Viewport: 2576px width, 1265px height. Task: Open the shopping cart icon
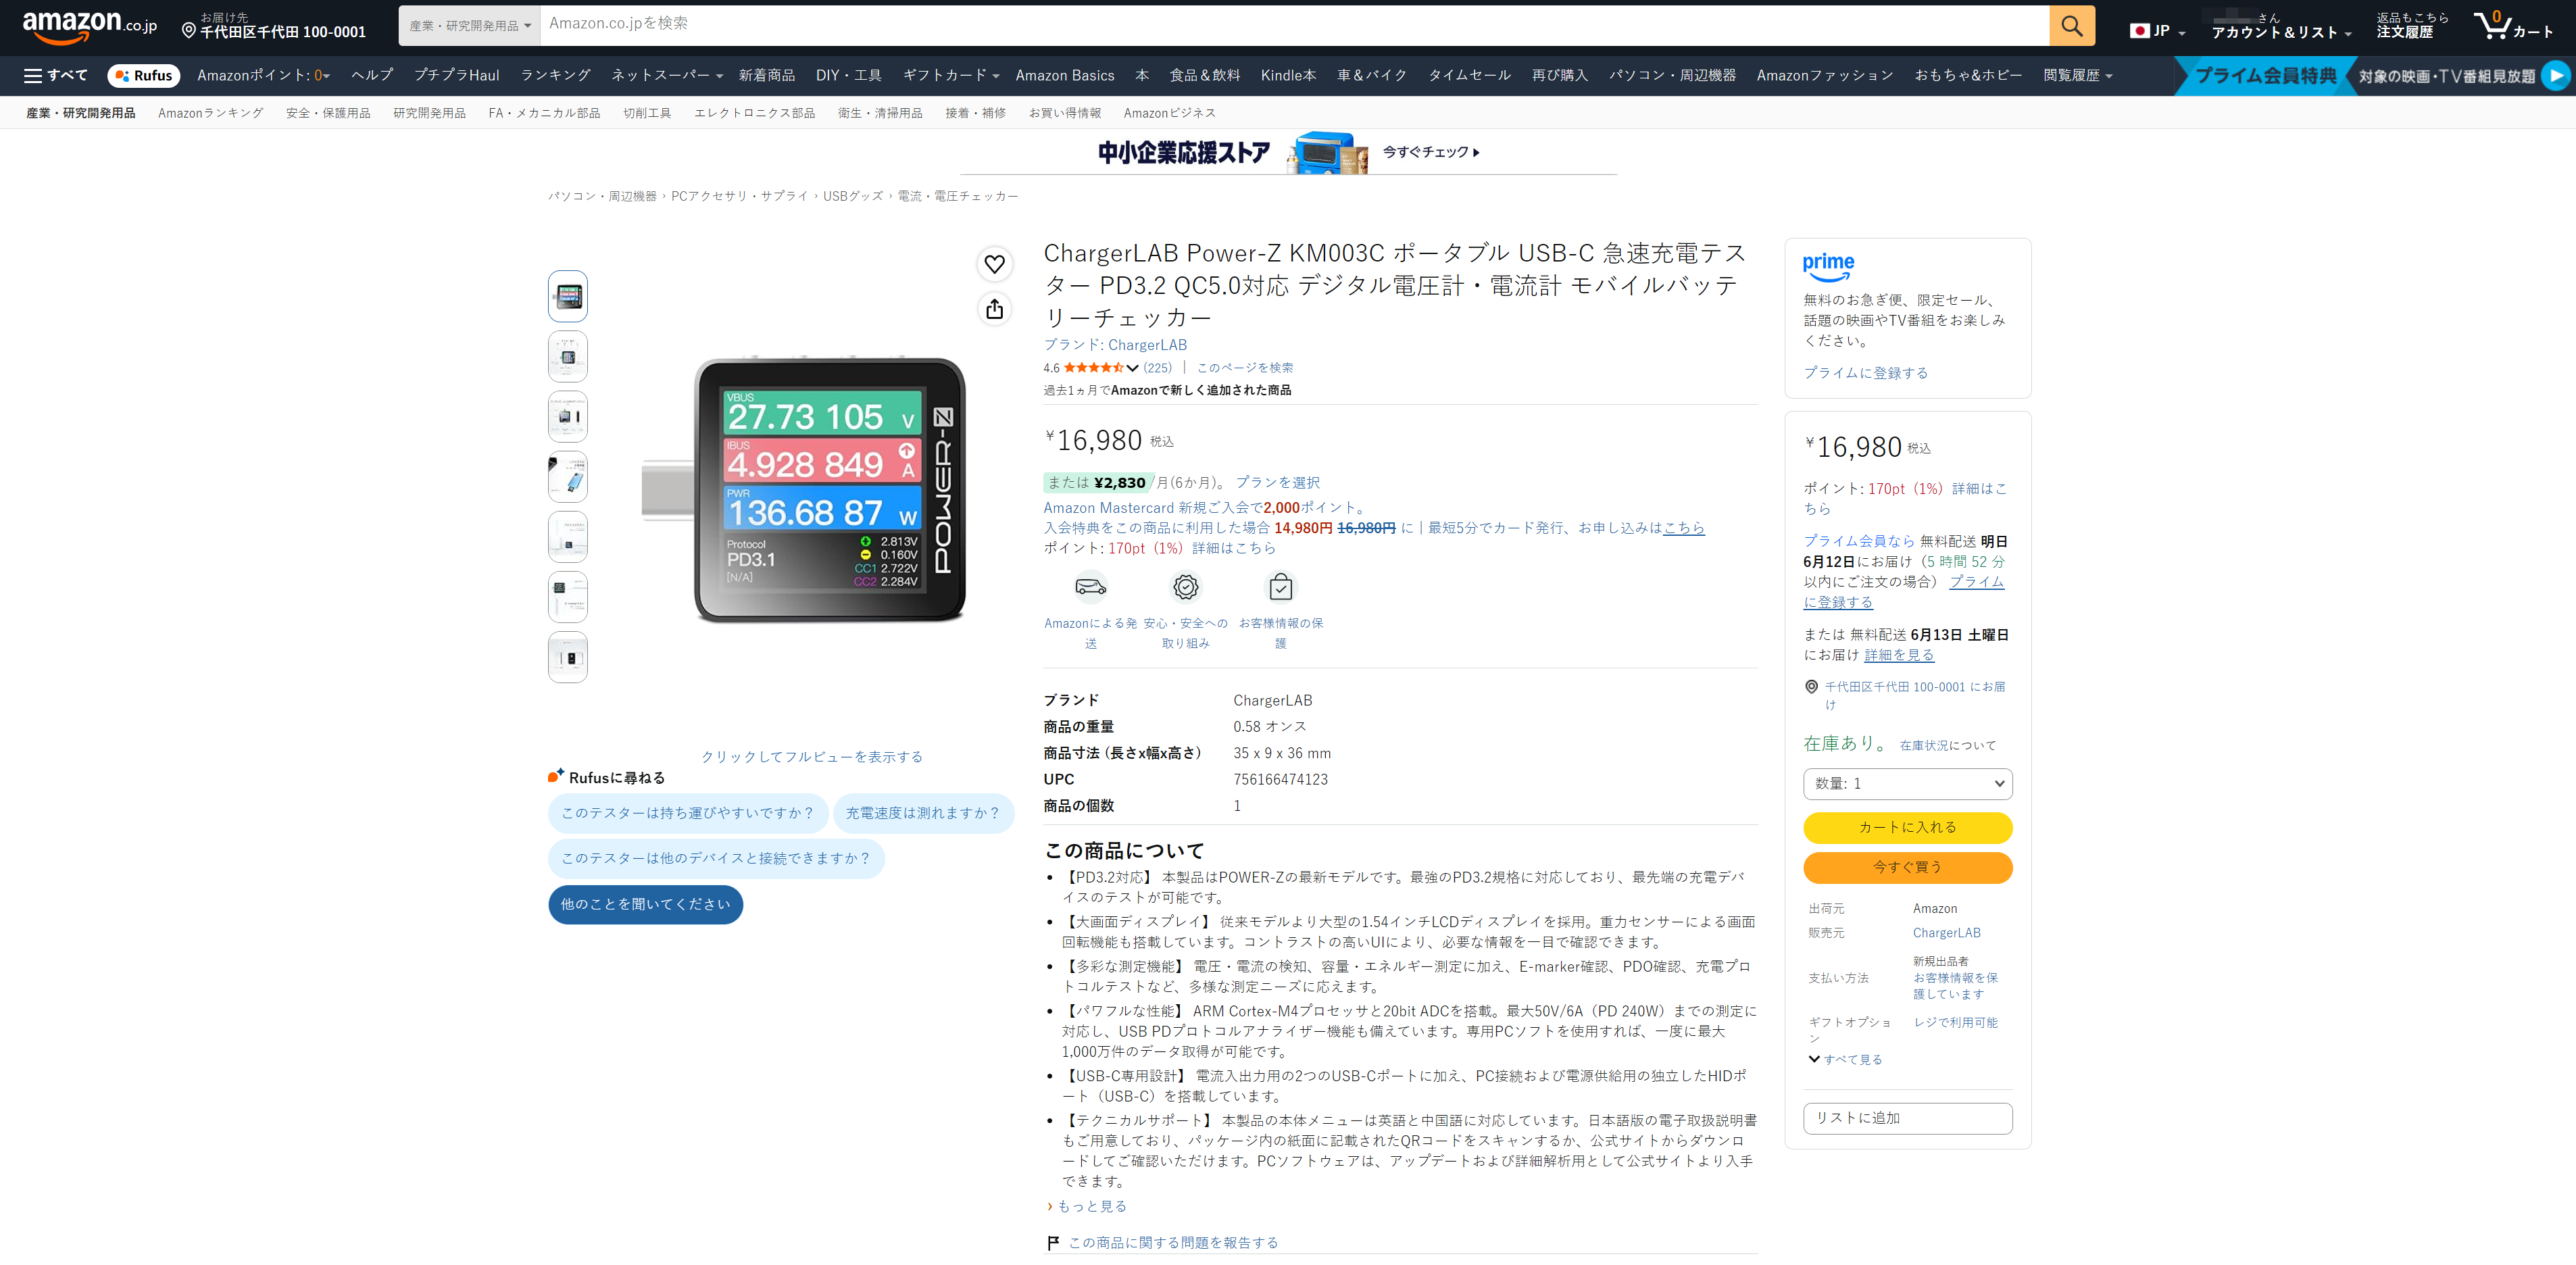click(x=2512, y=26)
